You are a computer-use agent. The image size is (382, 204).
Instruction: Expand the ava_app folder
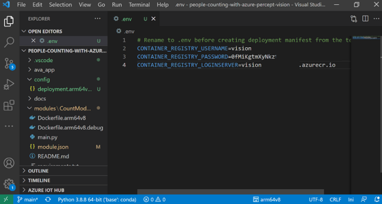[64, 70]
